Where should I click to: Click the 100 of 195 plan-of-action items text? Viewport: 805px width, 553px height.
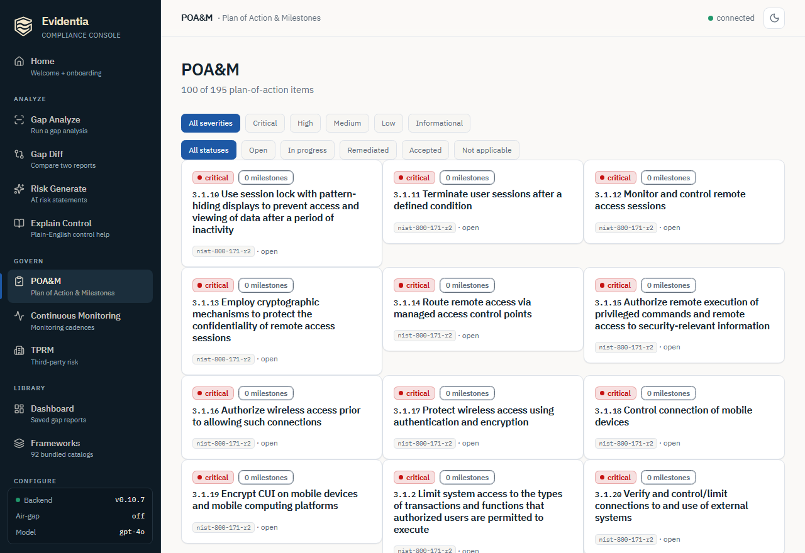point(247,90)
